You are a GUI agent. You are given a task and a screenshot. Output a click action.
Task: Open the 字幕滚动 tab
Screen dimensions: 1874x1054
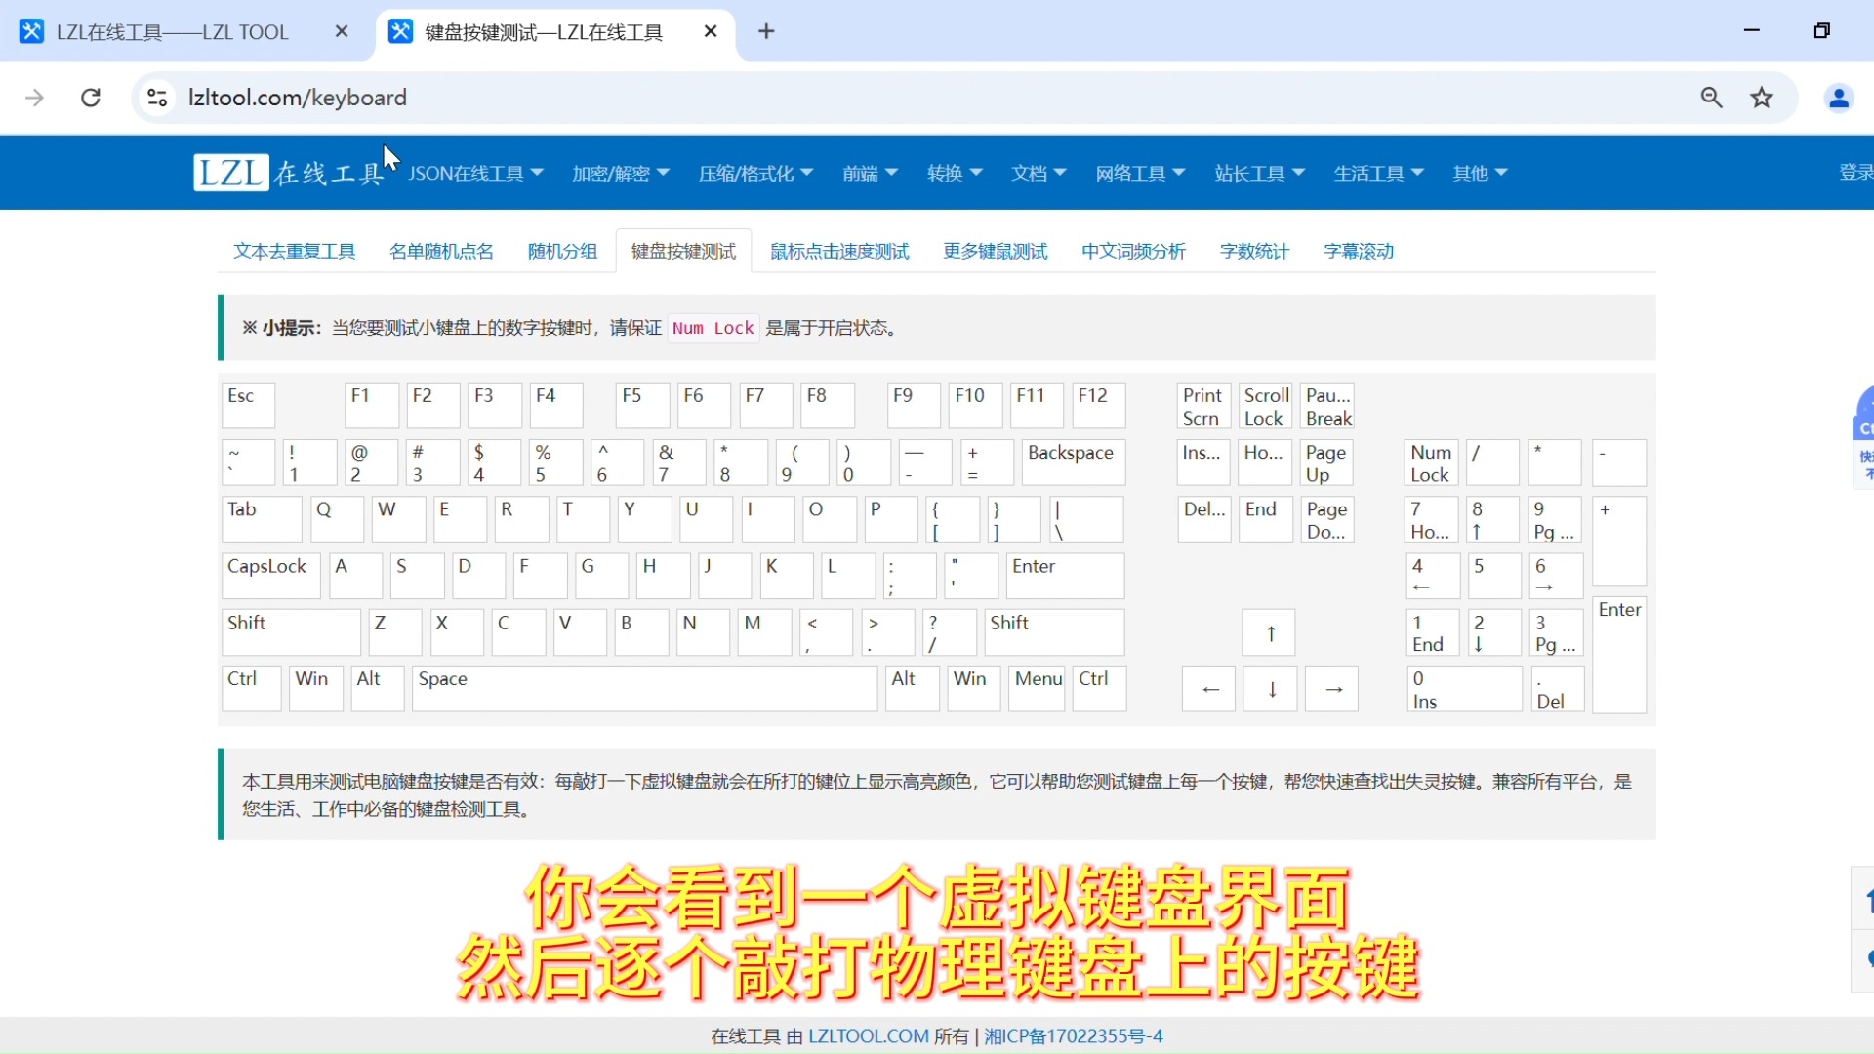pos(1359,251)
